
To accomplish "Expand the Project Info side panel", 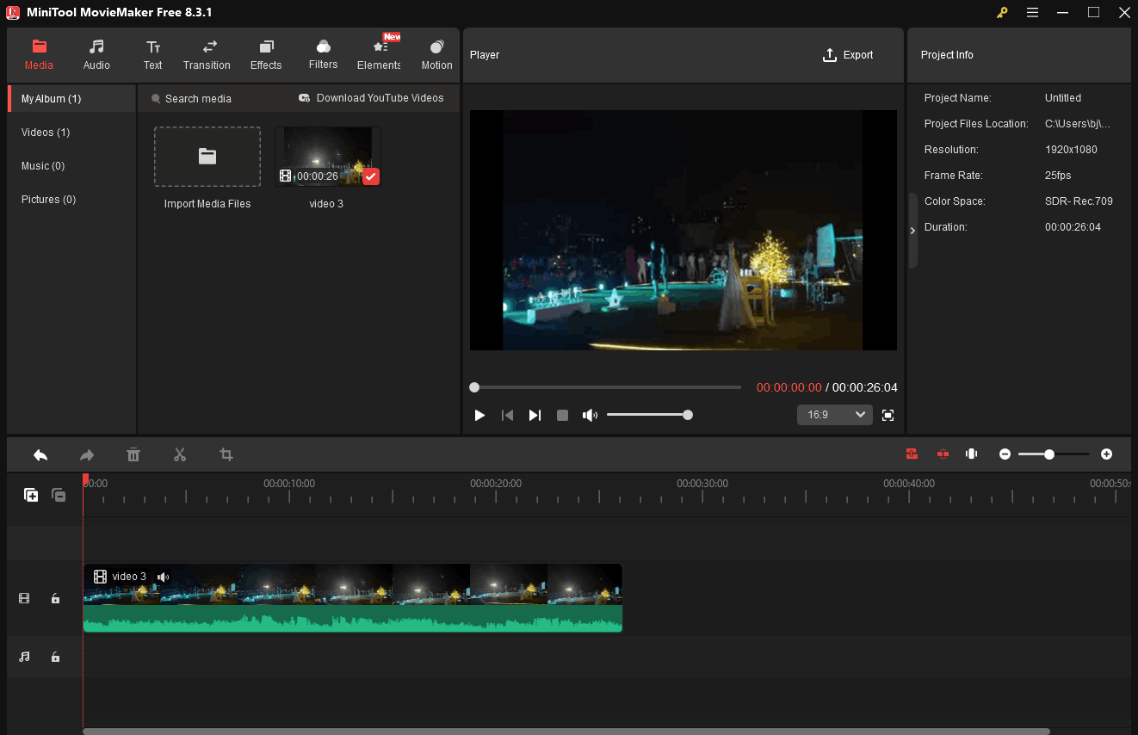I will click(912, 230).
